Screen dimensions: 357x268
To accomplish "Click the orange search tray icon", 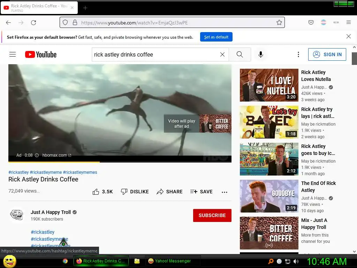I will (x=271, y=261).
